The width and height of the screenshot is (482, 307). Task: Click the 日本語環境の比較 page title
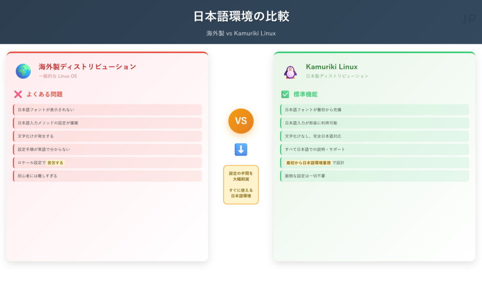click(241, 16)
